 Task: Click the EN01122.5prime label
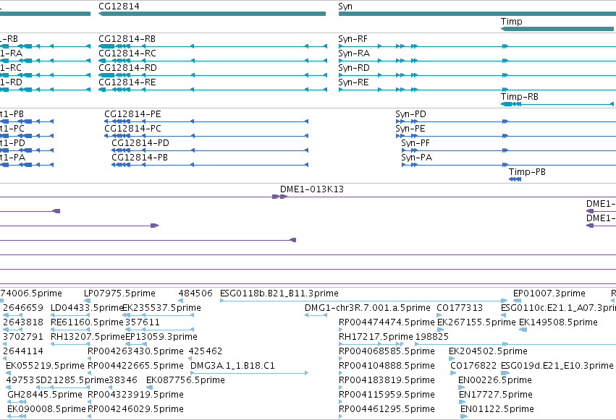coord(497,409)
